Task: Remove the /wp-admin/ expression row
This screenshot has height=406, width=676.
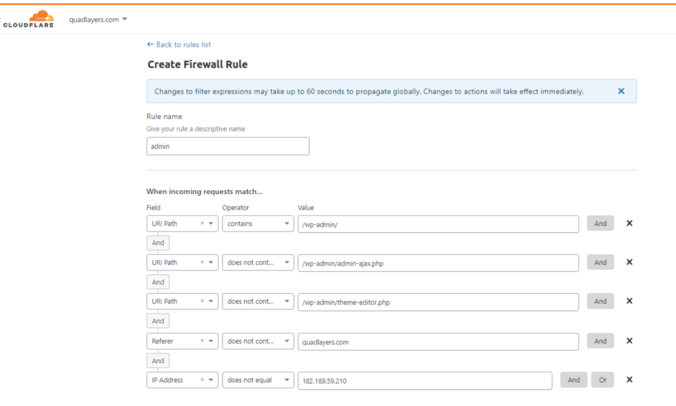Action: pyautogui.click(x=629, y=223)
